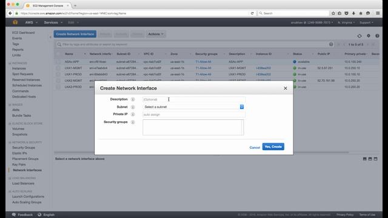Open the Services dropdown

click(x=53, y=22)
